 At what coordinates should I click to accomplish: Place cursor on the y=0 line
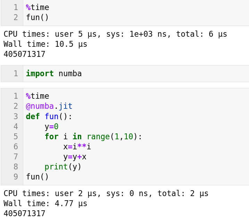(51, 126)
